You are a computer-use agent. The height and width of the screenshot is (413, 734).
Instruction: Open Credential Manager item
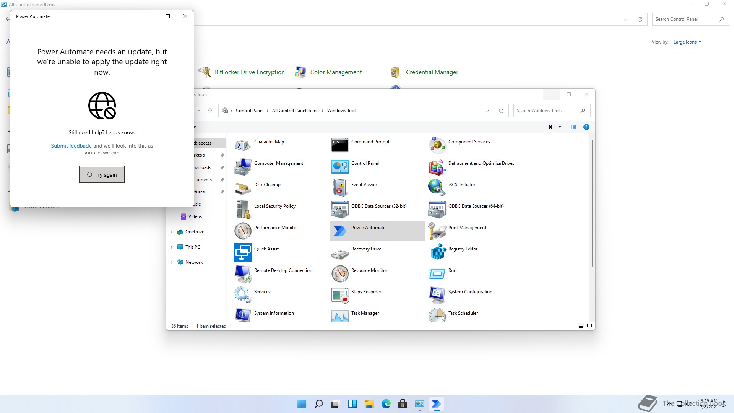pyautogui.click(x=424, y=72)
